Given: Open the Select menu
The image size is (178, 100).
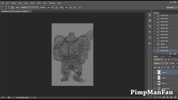Looking at the screenshot, I should 33,3.
